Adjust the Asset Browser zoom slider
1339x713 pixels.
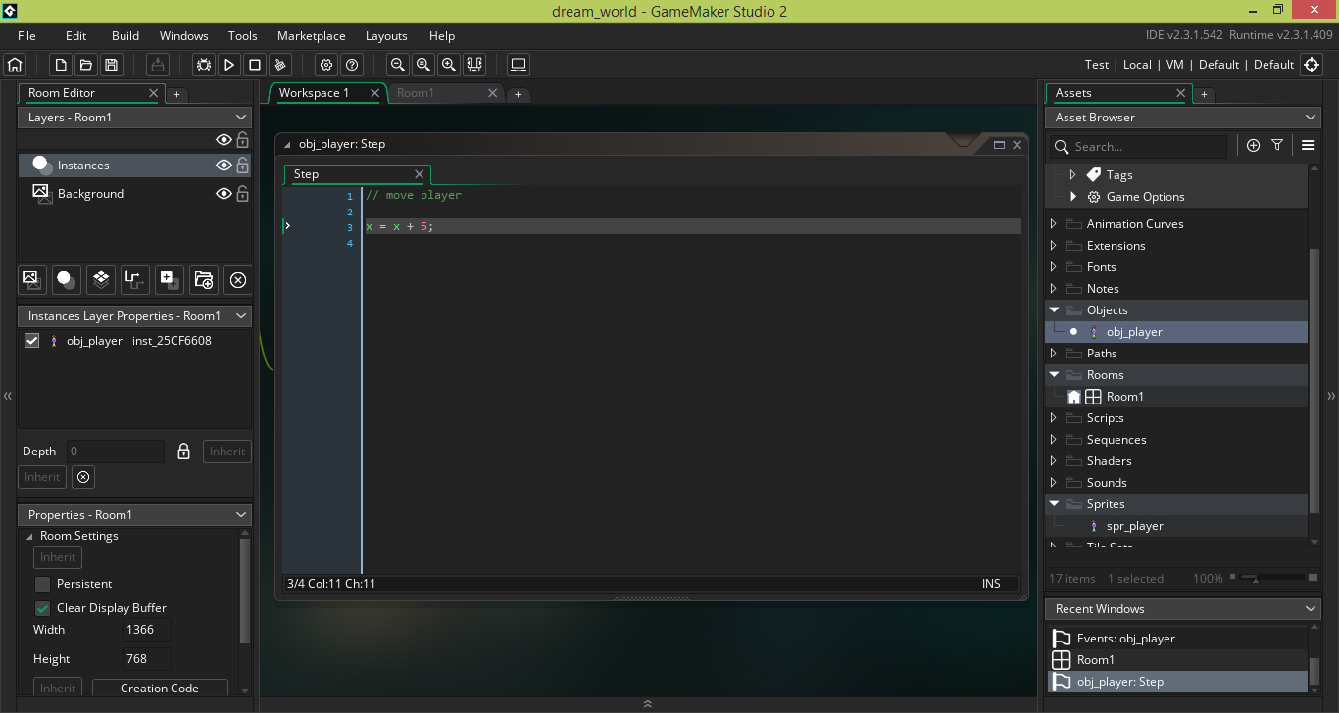[x=1256, y=579]
